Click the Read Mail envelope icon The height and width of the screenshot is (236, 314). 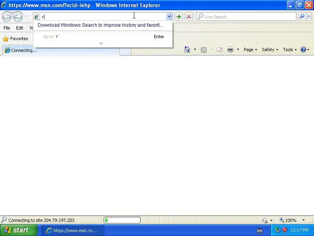(219, 50)
